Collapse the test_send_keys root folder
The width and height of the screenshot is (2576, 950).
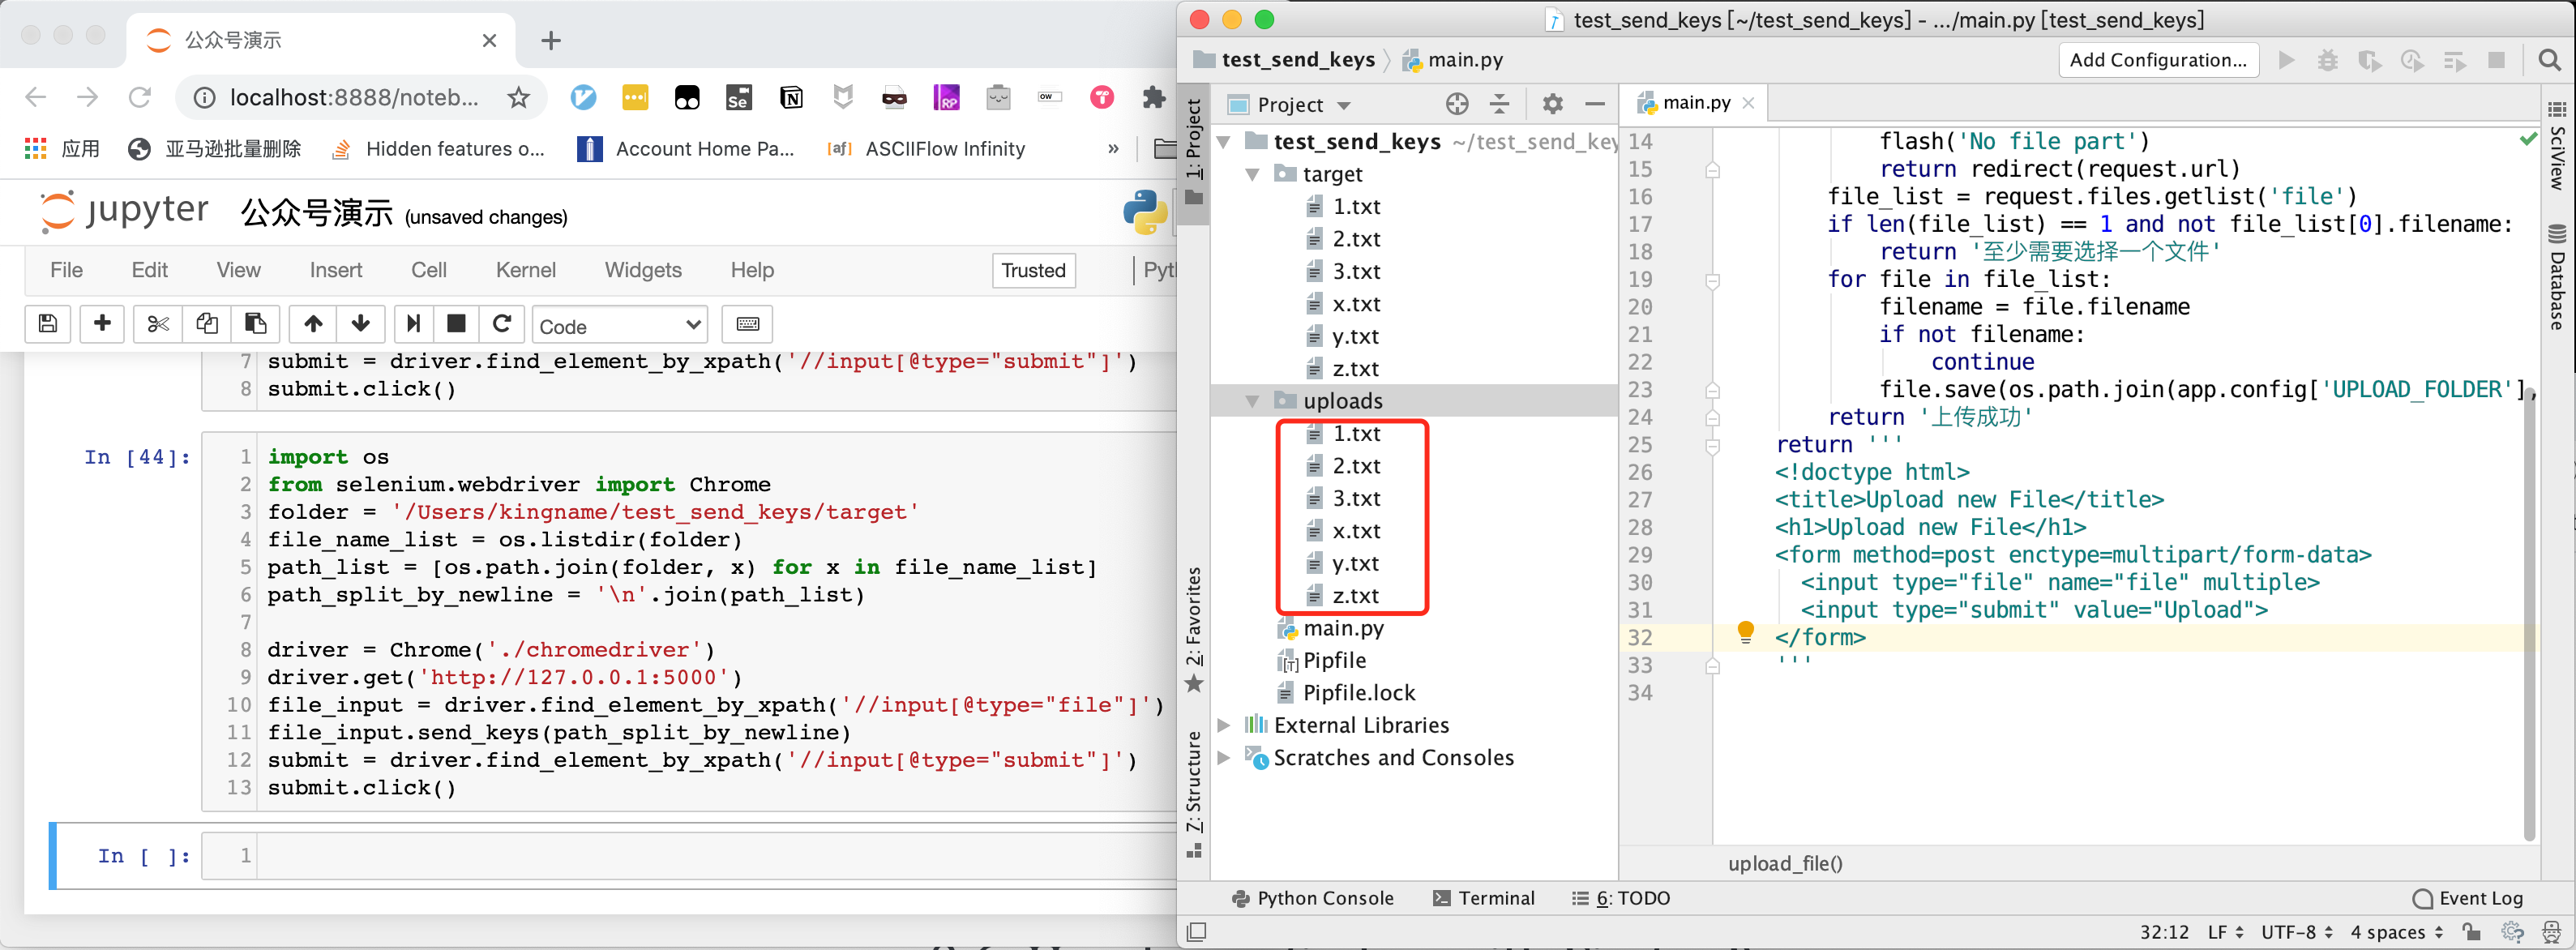[1223, 142]
